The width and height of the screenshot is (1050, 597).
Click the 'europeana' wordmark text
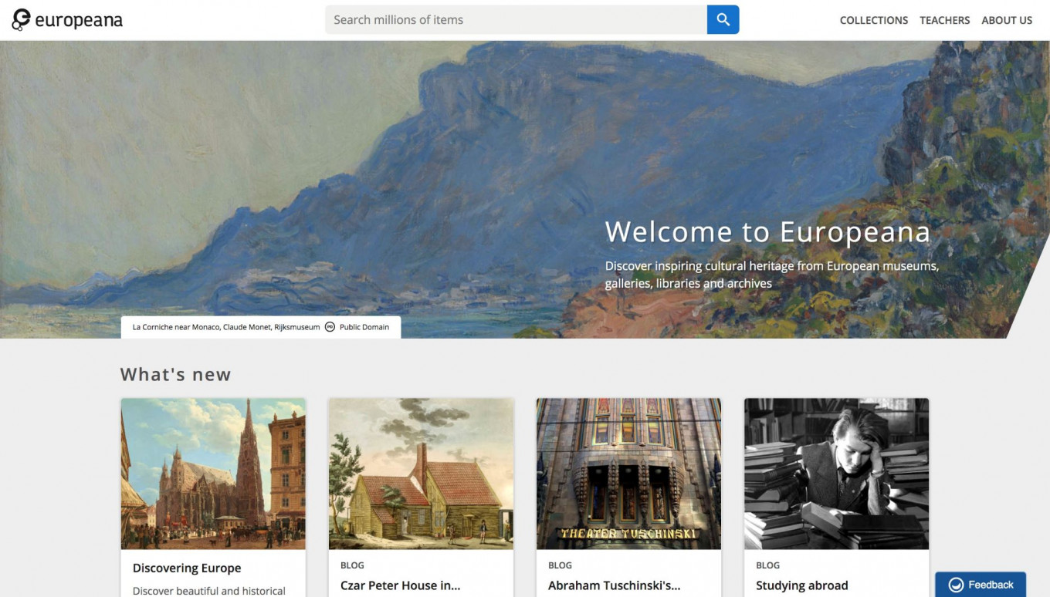[x=79, y=21]
